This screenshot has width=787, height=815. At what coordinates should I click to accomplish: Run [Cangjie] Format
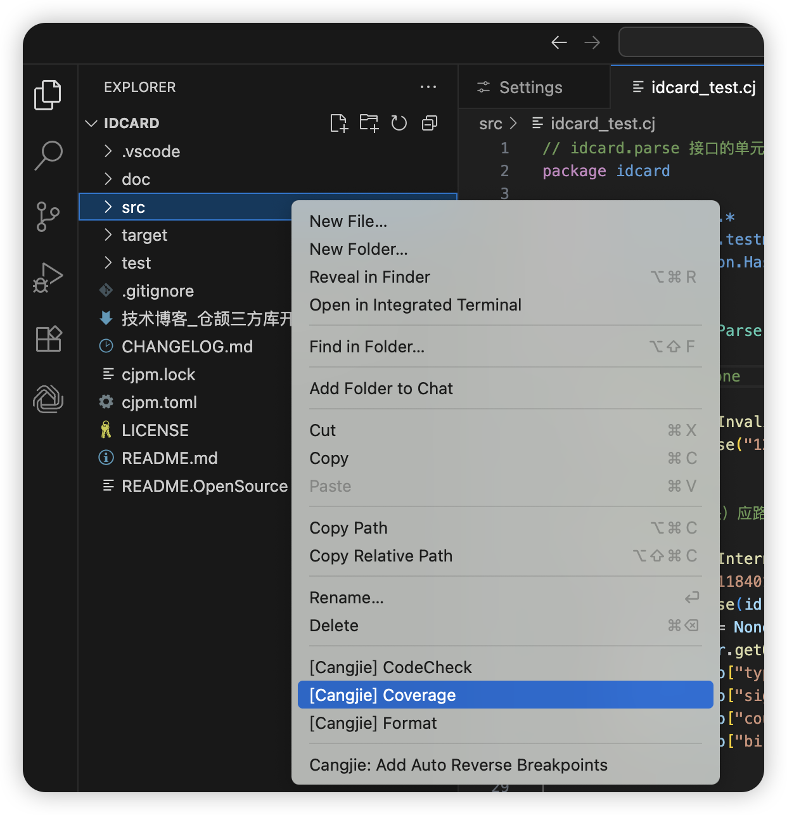click(x=506, y=723)
